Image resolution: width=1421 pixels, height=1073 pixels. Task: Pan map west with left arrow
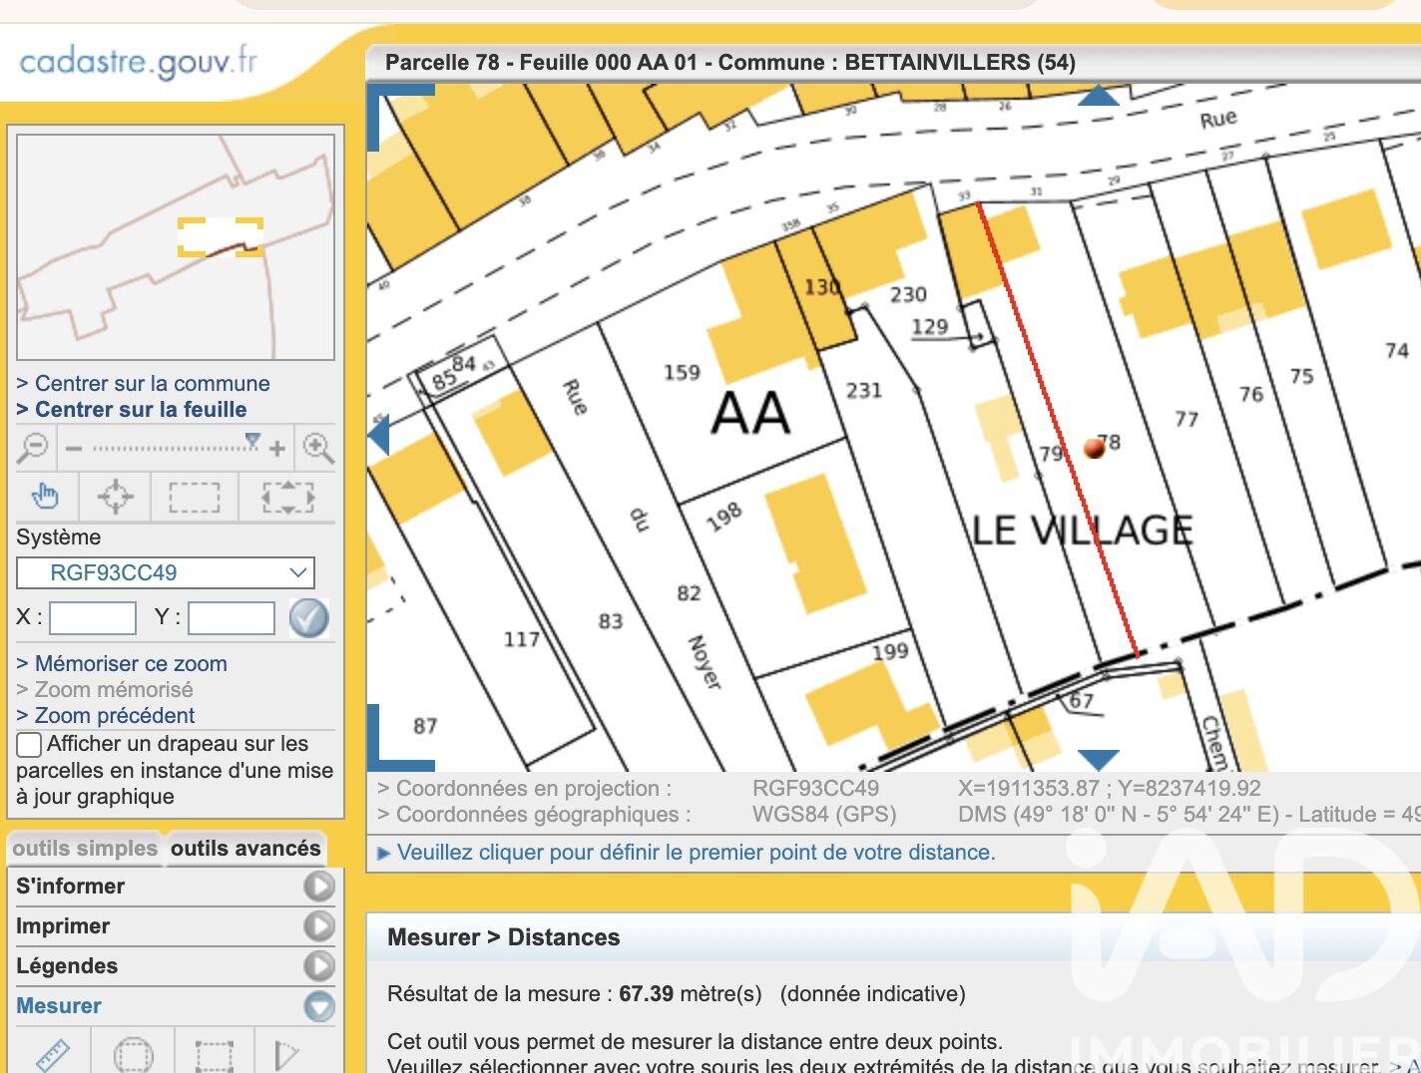click(x=378, y=436)
